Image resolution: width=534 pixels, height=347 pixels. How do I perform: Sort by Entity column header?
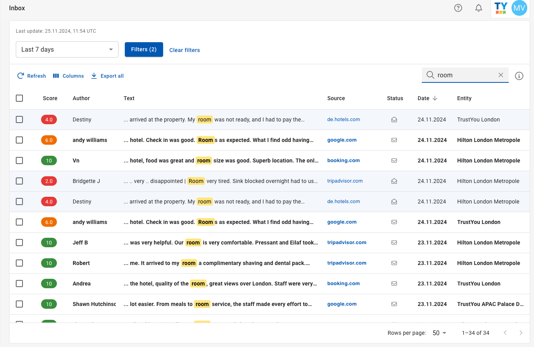coord(464,98)
